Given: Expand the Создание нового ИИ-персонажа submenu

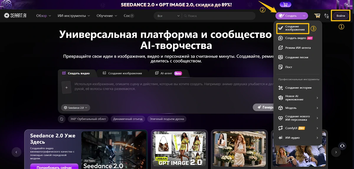Looking at the screenshot, I should click(317, 118).
